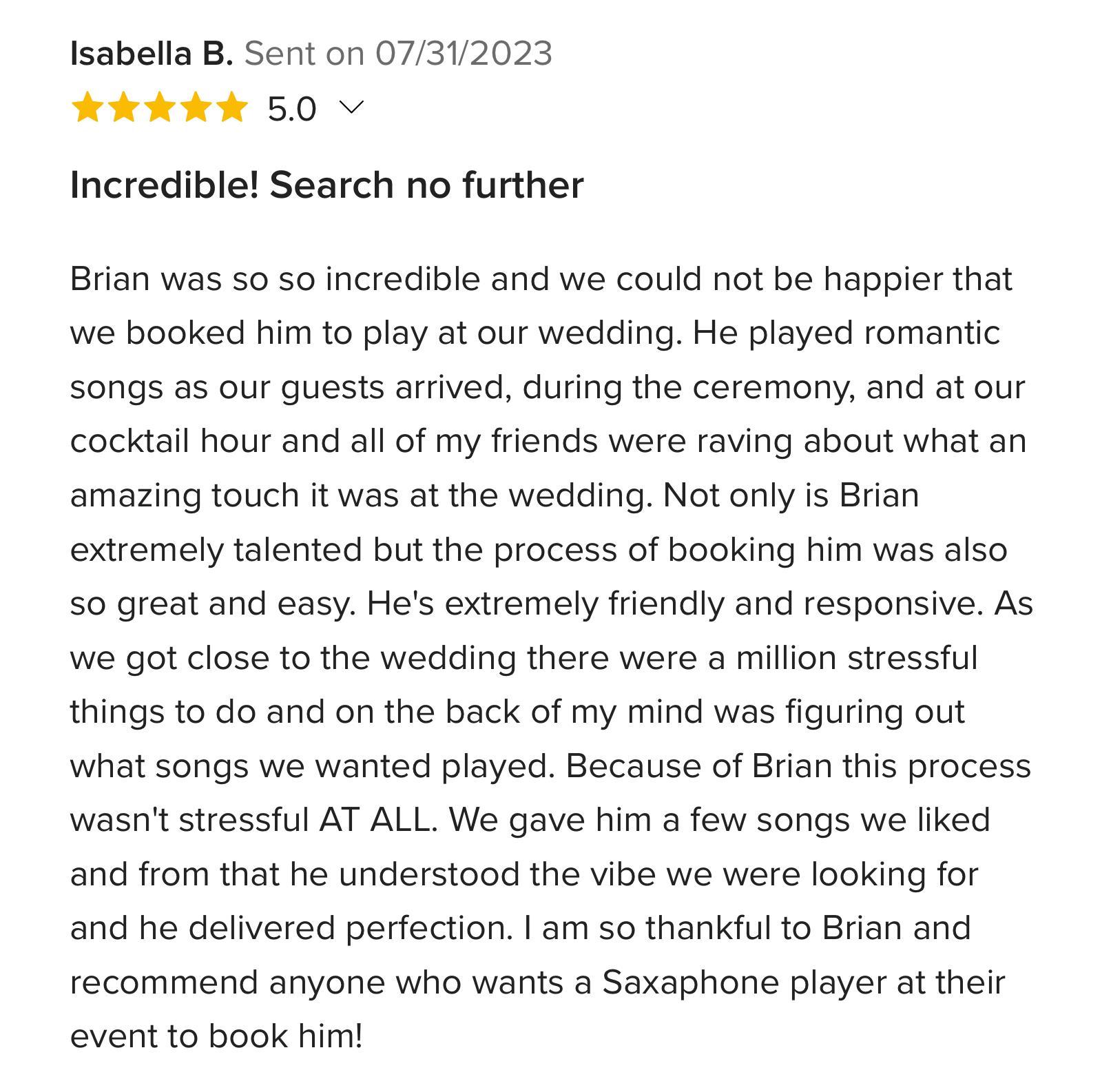Click the first yellow rating star
Viewport: 1111px width, 1090px height.
(x=87, y=108)
